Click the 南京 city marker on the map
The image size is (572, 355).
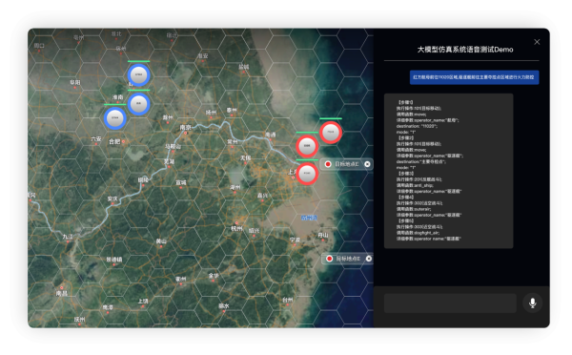pyautogui.click(x=186, y=133)
